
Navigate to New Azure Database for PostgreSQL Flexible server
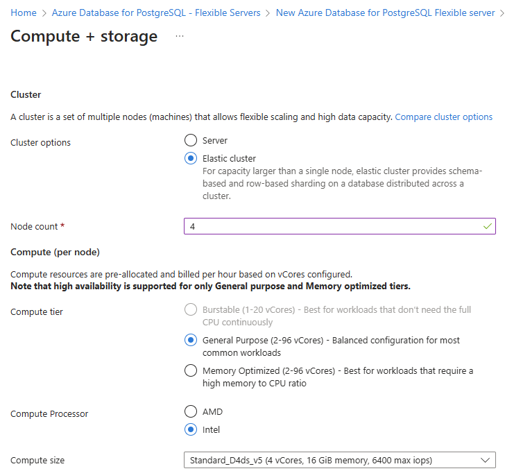[x=385, y=12]
